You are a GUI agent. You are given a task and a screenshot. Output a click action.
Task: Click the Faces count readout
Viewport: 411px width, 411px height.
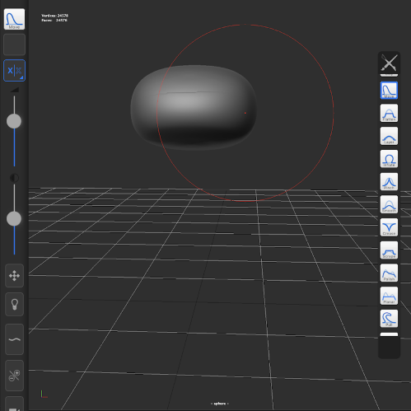click(x=54, y=21)
